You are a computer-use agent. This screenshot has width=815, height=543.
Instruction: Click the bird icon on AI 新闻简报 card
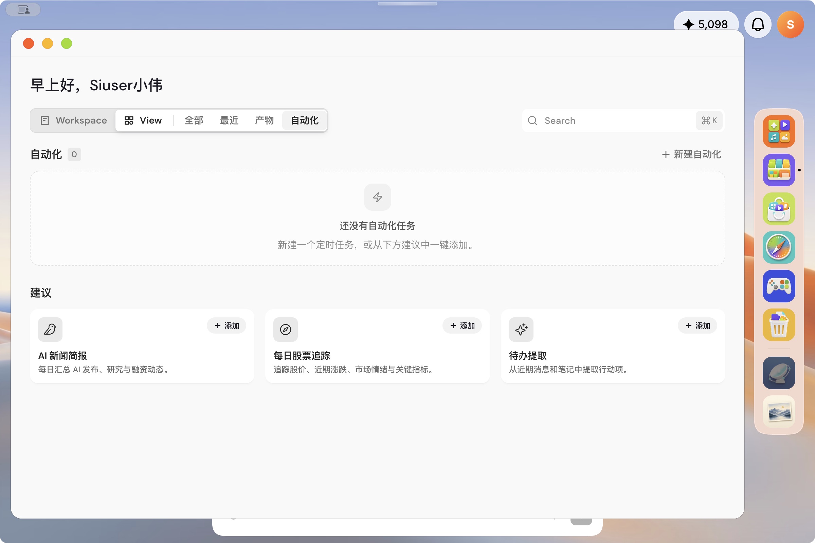(50, 329)
